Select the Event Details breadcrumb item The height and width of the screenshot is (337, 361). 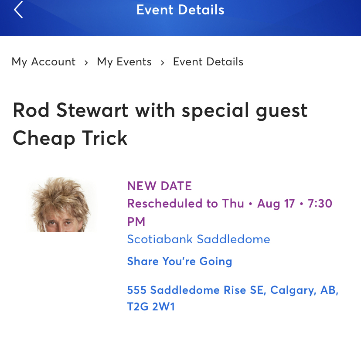[x=208, y=62]
